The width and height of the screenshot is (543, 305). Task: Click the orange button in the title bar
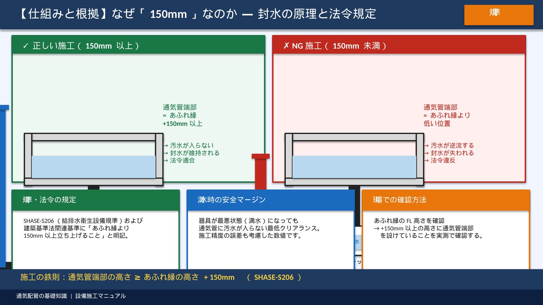click(499, 15)
